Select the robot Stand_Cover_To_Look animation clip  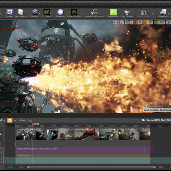(85, 150)
